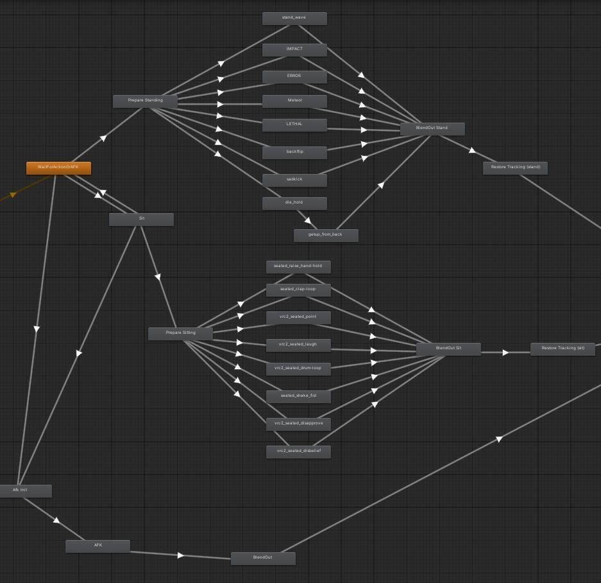Select the Prepare Sitting state
The width and height of the screenshot is (601, 583).
pos(180,333)
